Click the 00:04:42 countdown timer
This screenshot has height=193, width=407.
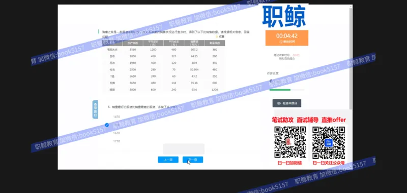[x=287, y=36]
